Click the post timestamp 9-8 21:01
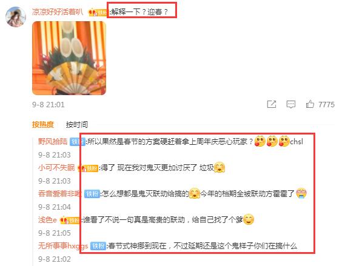 [49, 105]
